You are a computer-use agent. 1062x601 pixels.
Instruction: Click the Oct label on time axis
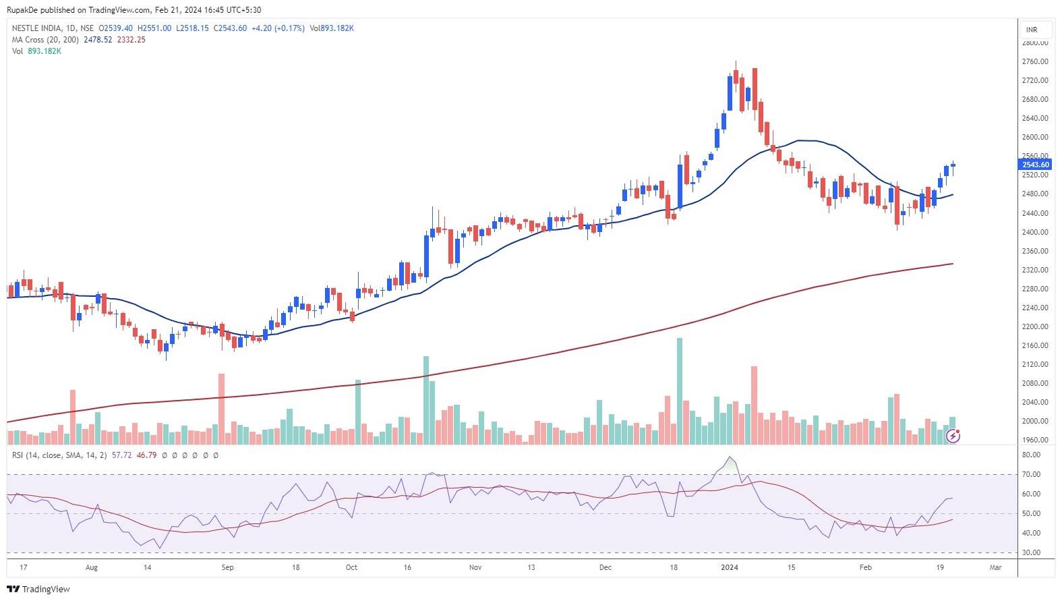[351, 568]
